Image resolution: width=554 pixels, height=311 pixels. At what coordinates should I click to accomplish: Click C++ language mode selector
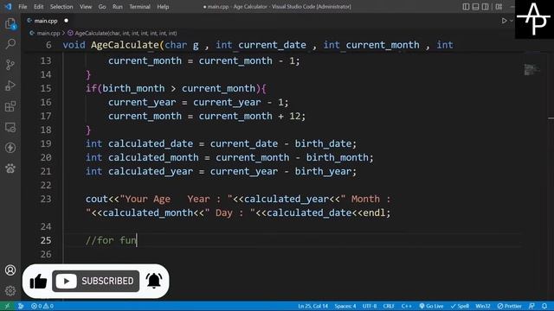(407, 306)
